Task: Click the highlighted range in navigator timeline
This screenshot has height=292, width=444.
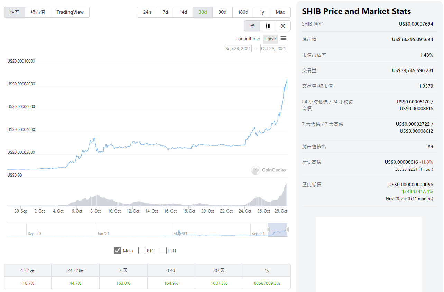Action: point(278,229)
